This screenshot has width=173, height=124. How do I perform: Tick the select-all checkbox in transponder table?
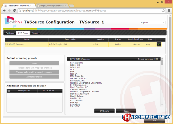tap(9, 91)
